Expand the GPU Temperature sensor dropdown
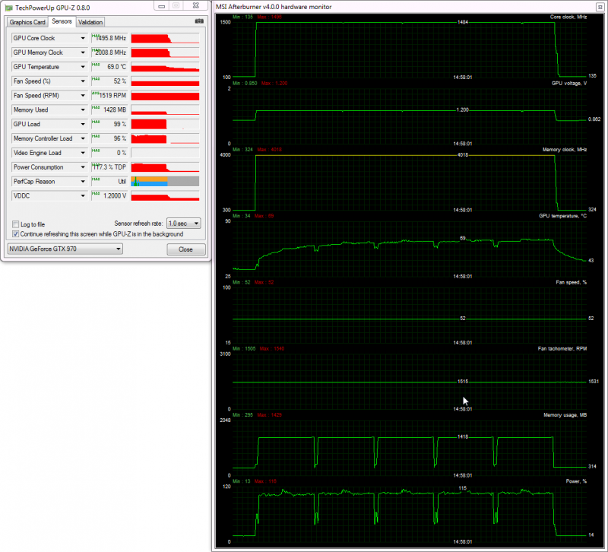608x552 pixels. [x=83, y=67]
